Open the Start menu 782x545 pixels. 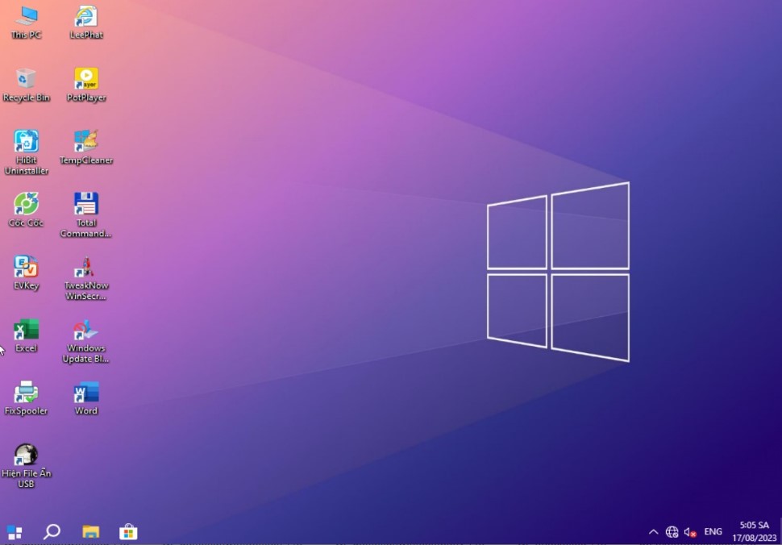pos(15,532)
